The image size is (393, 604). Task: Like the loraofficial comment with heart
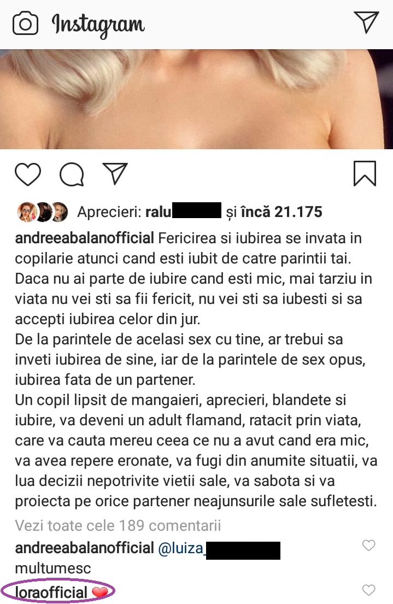(369, 590)
